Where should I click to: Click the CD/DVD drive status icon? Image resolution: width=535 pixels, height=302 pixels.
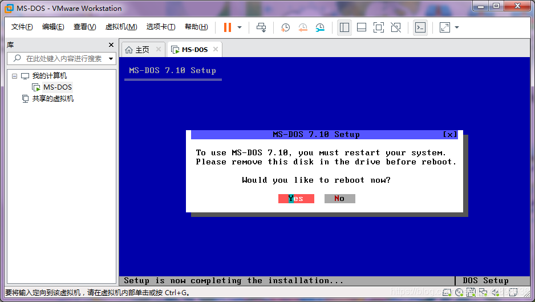coord(459,292)
